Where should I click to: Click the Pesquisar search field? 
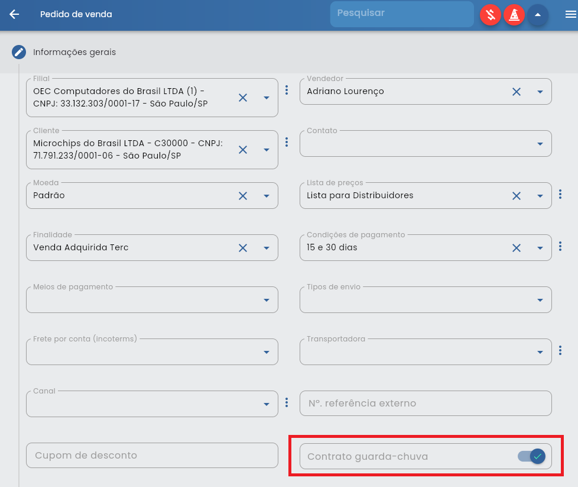coord(402,14)
